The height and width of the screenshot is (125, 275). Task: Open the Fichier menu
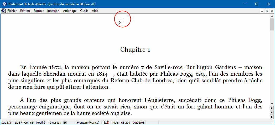pyautogui.click(x=12, y=11)
